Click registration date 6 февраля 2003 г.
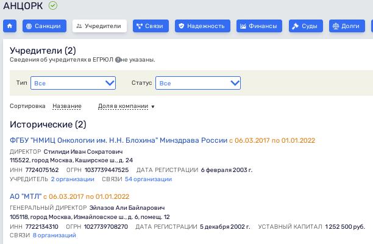The height and width of the screenshot is (244, 373). 227,170
